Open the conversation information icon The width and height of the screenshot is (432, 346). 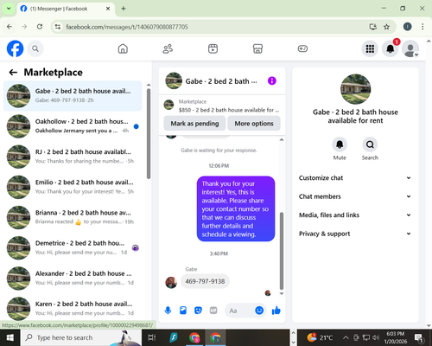pos(272,80)
